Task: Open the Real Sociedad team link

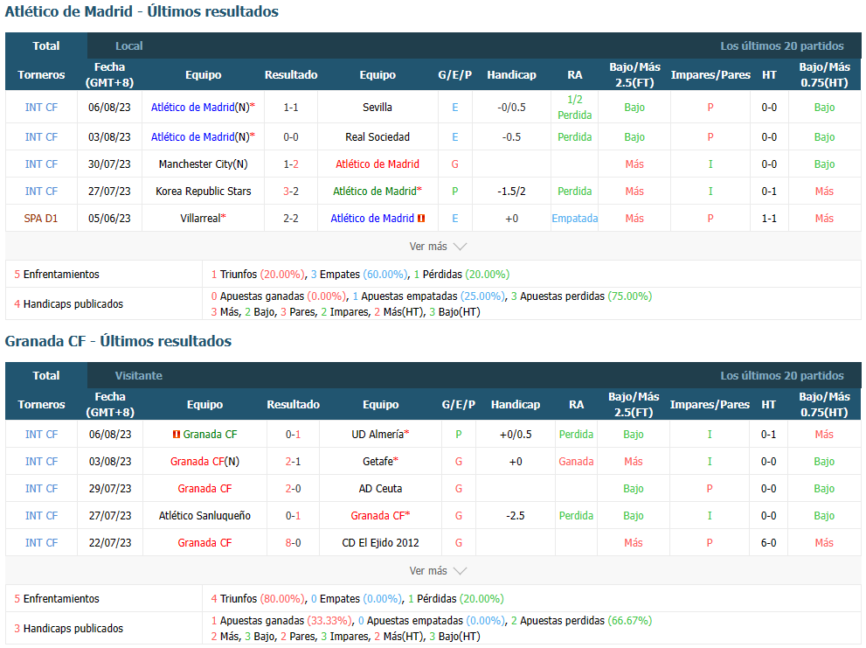Action: pos(378,137)
